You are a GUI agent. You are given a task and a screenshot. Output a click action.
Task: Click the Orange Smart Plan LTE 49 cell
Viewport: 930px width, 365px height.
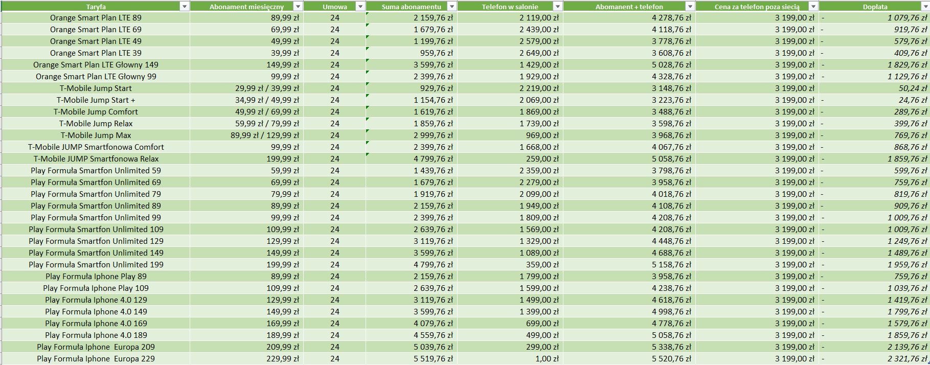[x=96, y=41]
